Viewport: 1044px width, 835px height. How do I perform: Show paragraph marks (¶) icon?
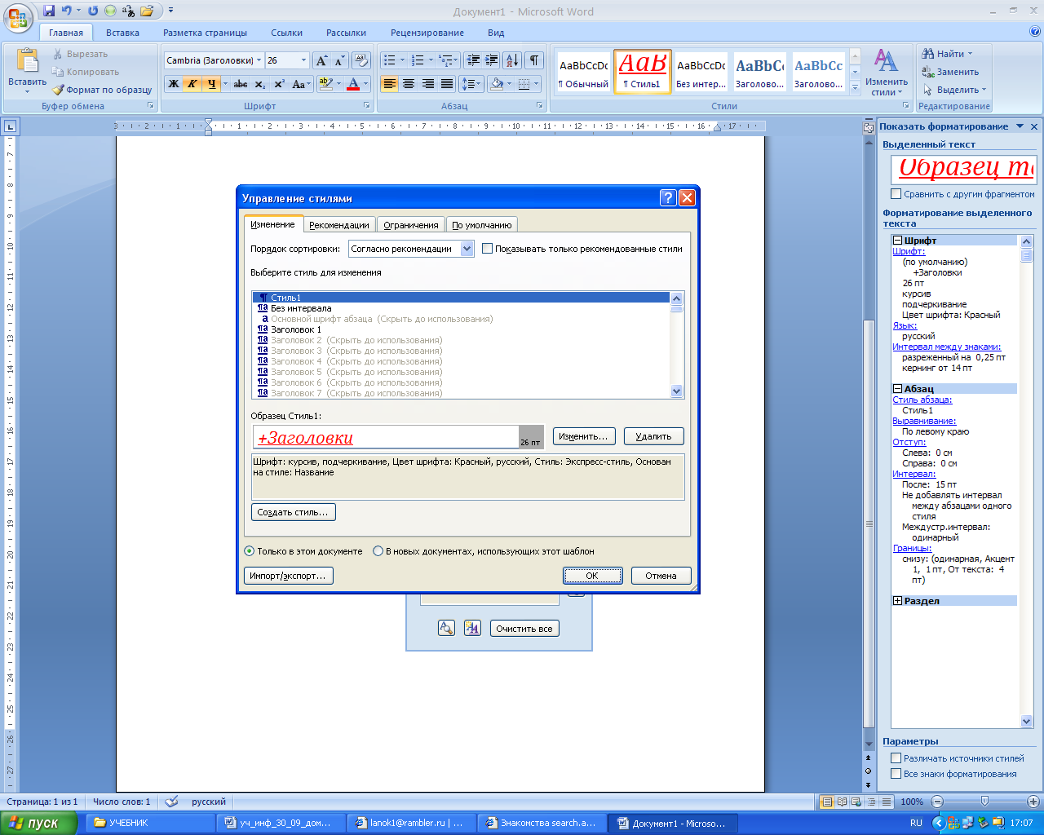click(x=534, y=60)
